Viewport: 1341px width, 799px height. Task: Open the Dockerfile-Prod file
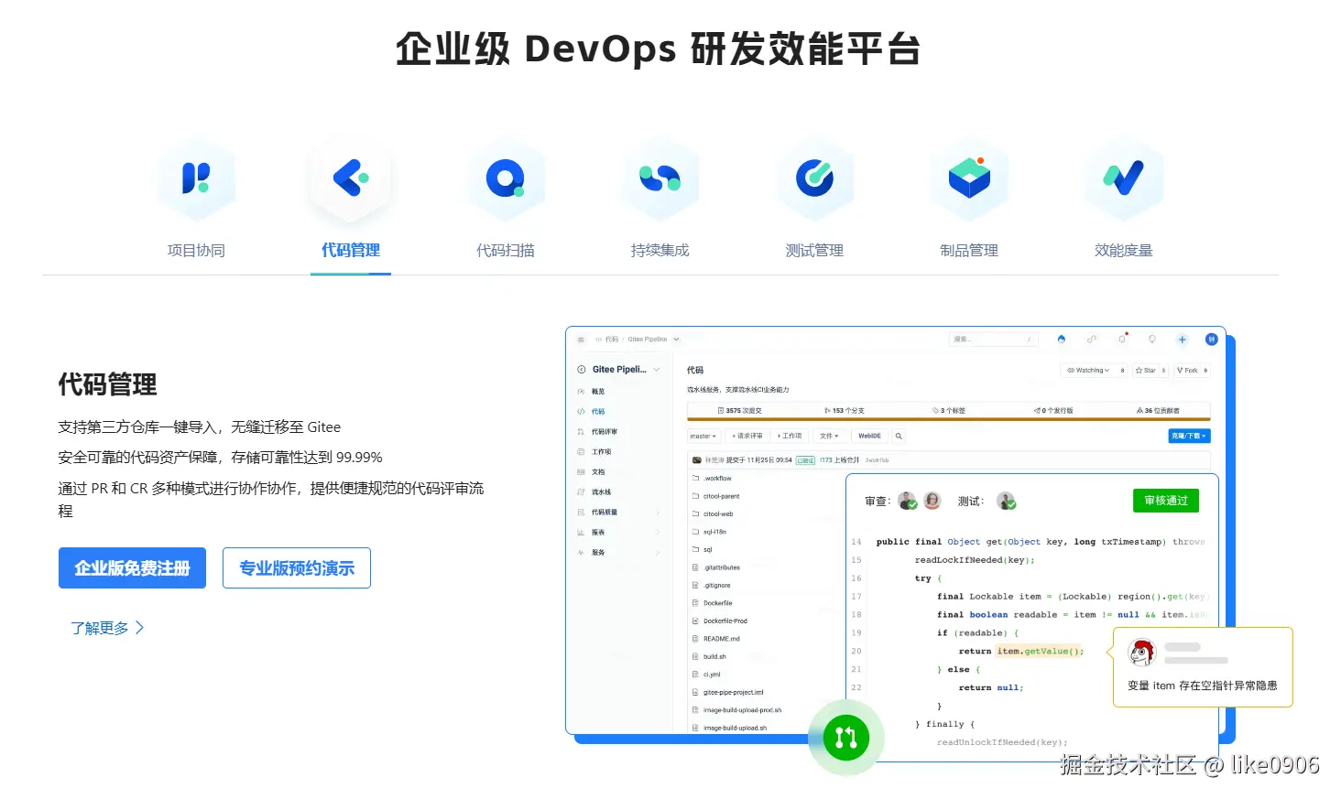tap(725, 621)
